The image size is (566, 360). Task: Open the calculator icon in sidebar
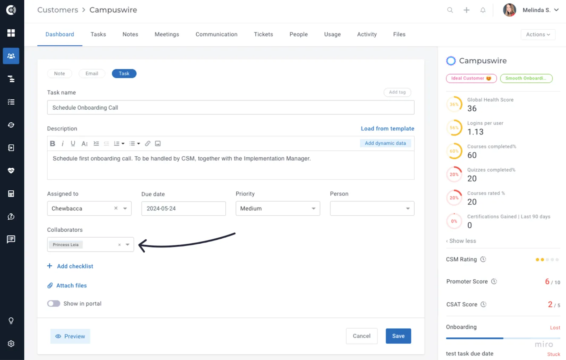pyautogui.click(x=11, y=193)
